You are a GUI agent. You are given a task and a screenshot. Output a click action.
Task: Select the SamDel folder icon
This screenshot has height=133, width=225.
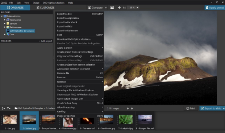8,23
